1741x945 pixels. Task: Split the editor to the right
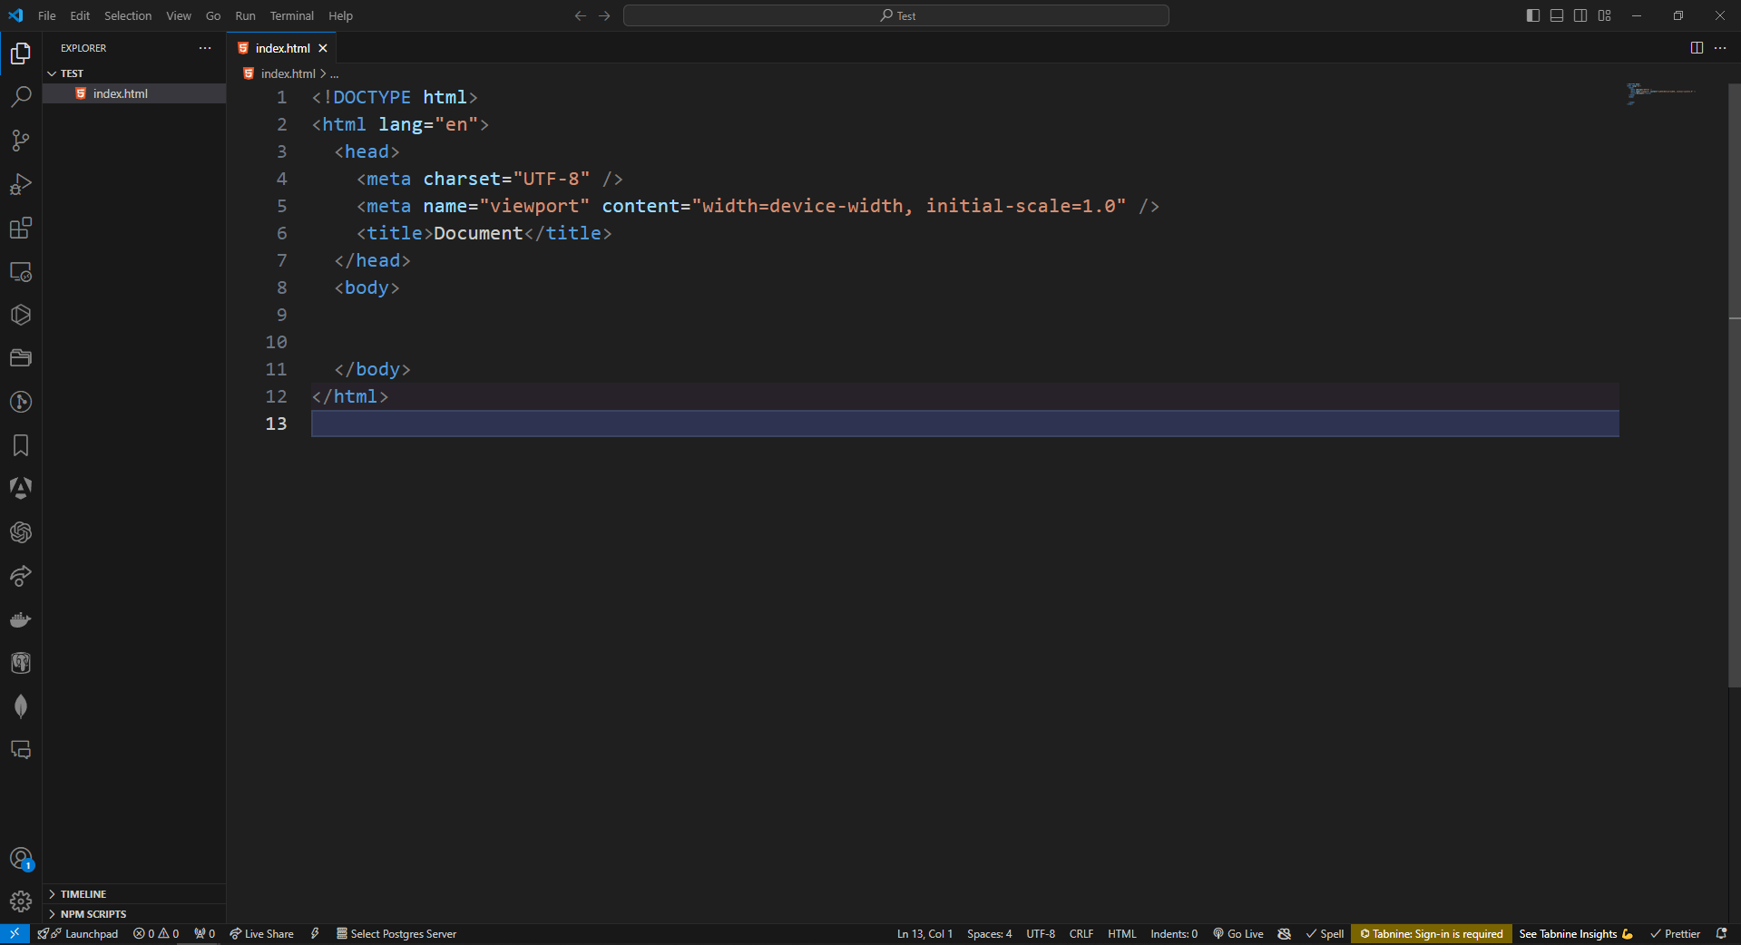pyautogui.click(x=1697, y=48)
